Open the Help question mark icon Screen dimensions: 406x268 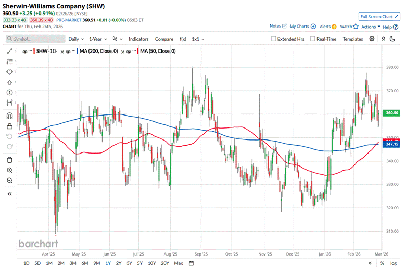click(396, 27)
